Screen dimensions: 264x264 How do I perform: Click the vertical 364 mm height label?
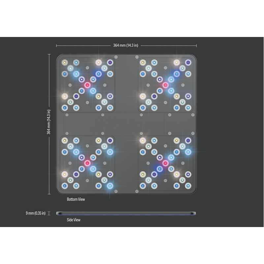pos(49,122)
